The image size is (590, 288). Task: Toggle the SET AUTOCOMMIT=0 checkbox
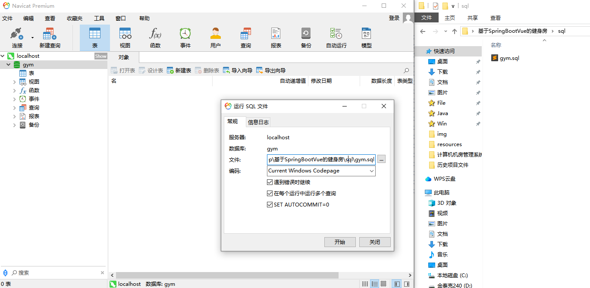click(270, 205)
